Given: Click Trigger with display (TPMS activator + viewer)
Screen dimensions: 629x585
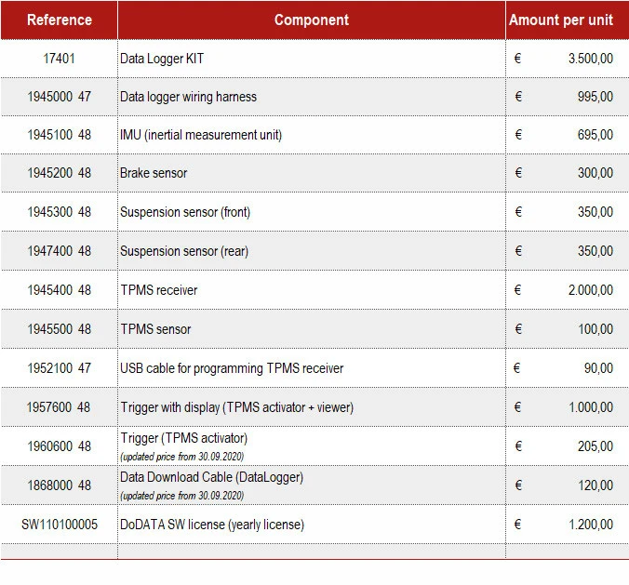Looking at the screenshot, I should coord(237,407).
